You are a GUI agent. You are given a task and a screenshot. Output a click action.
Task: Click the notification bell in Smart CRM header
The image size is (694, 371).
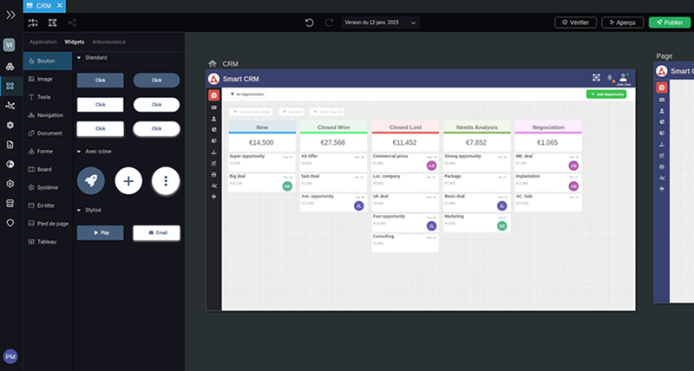pyautogui.click(x=610, y=78)
